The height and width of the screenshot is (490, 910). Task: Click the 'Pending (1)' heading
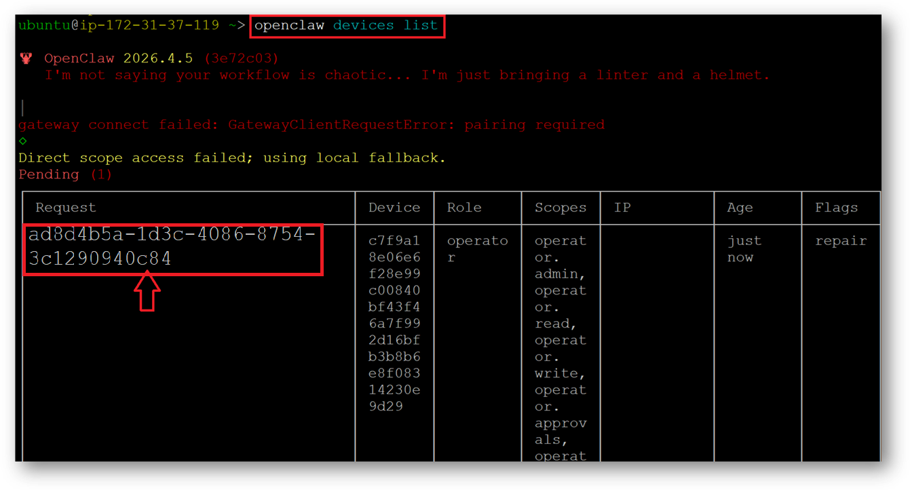[x=65, y=174]
